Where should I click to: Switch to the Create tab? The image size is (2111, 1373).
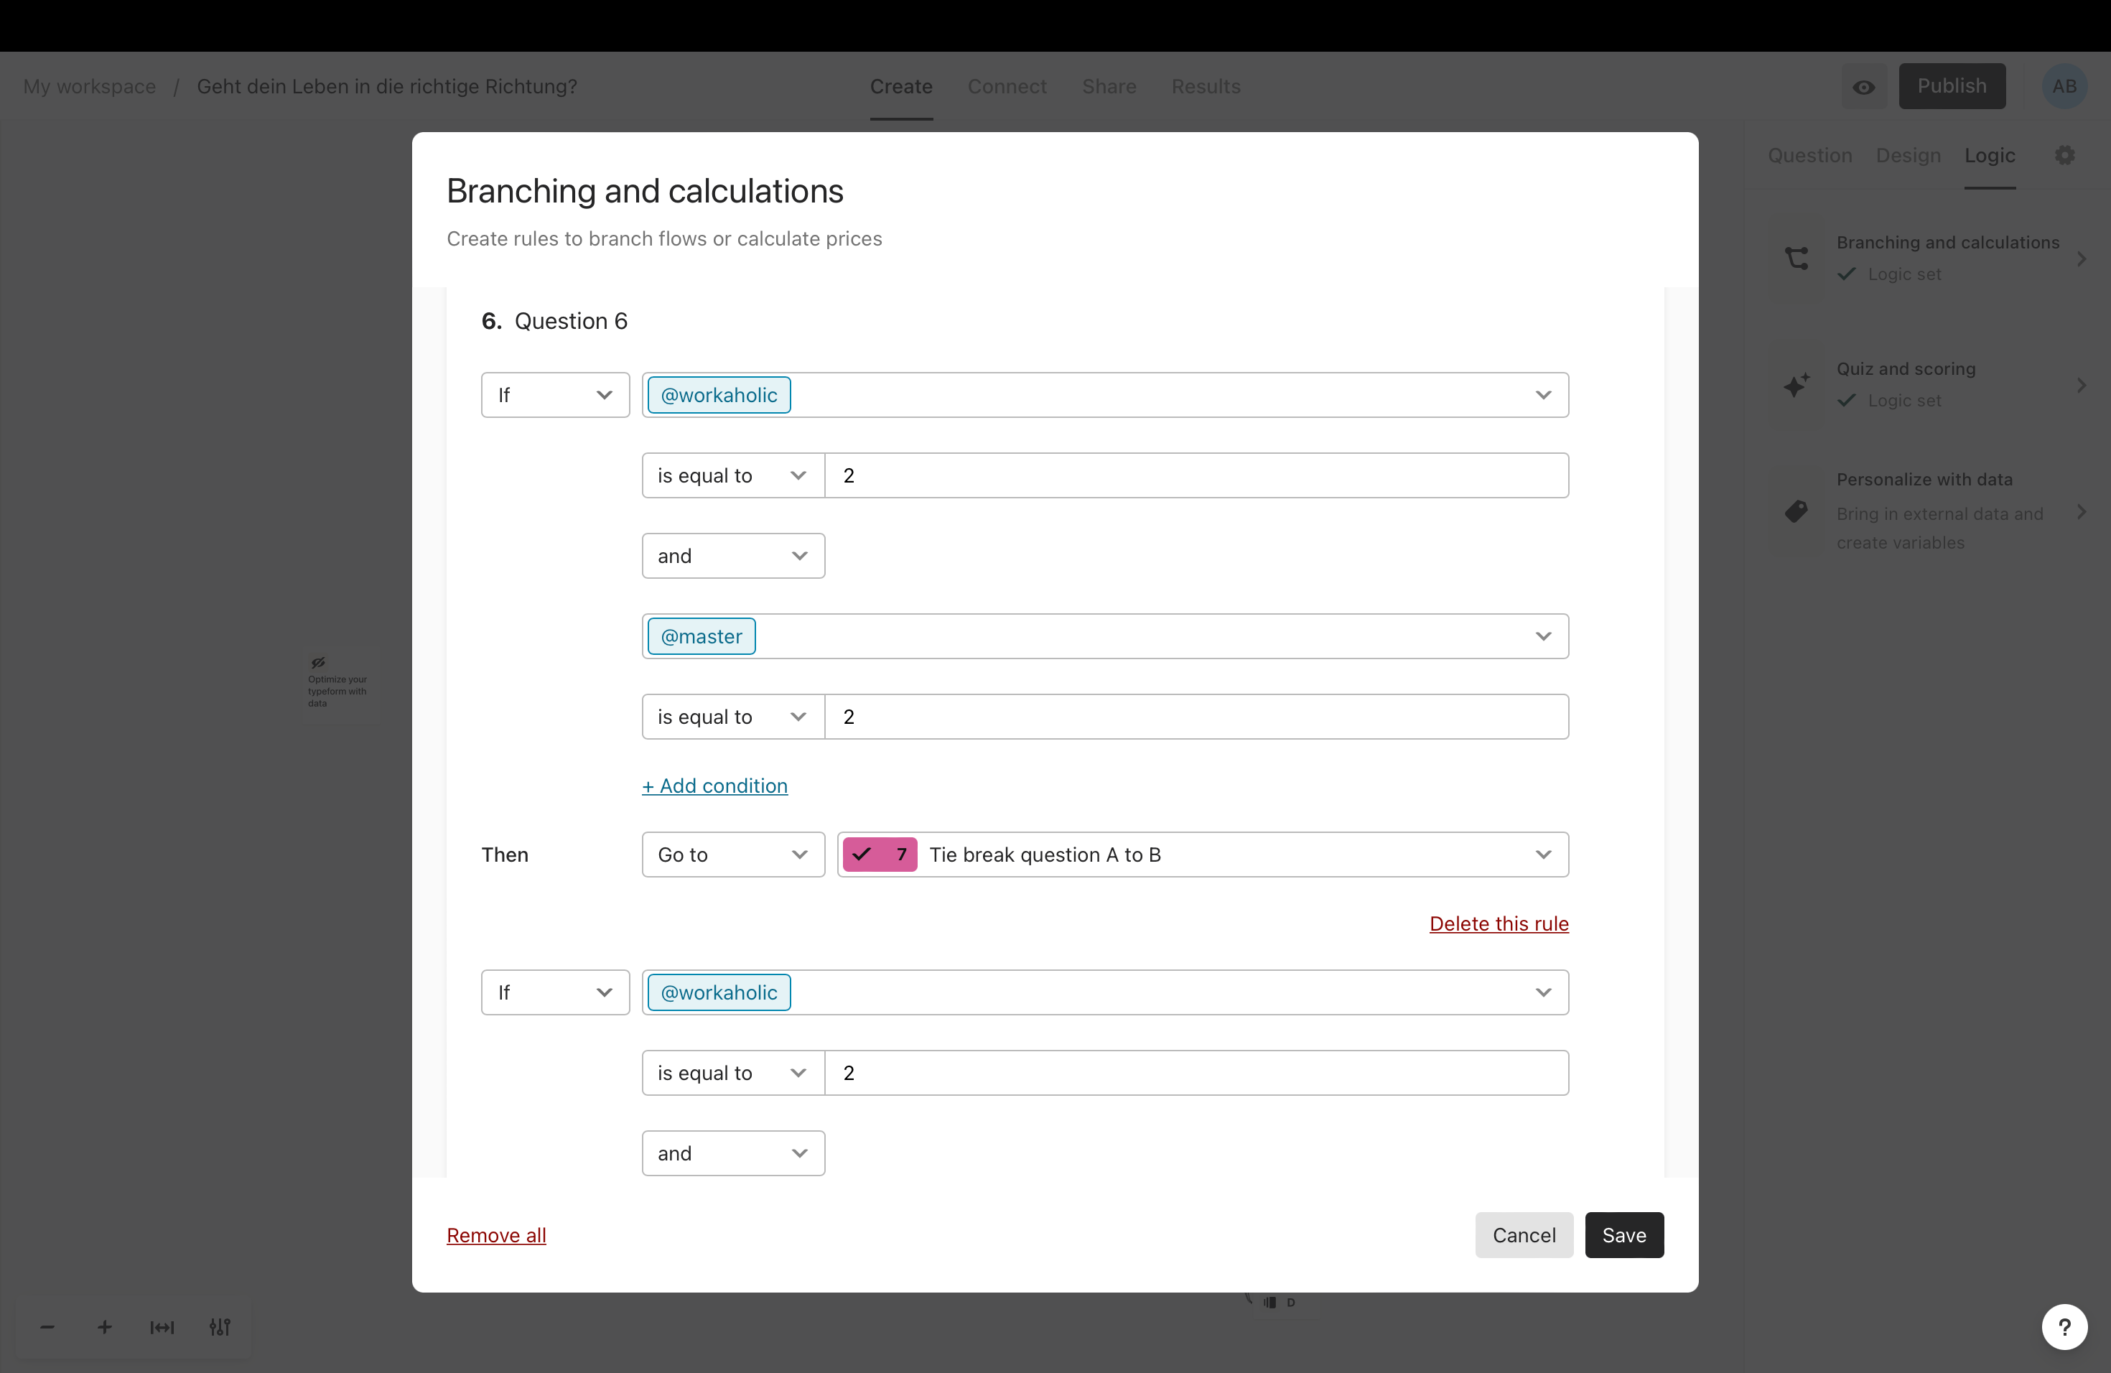click(900, 86)
